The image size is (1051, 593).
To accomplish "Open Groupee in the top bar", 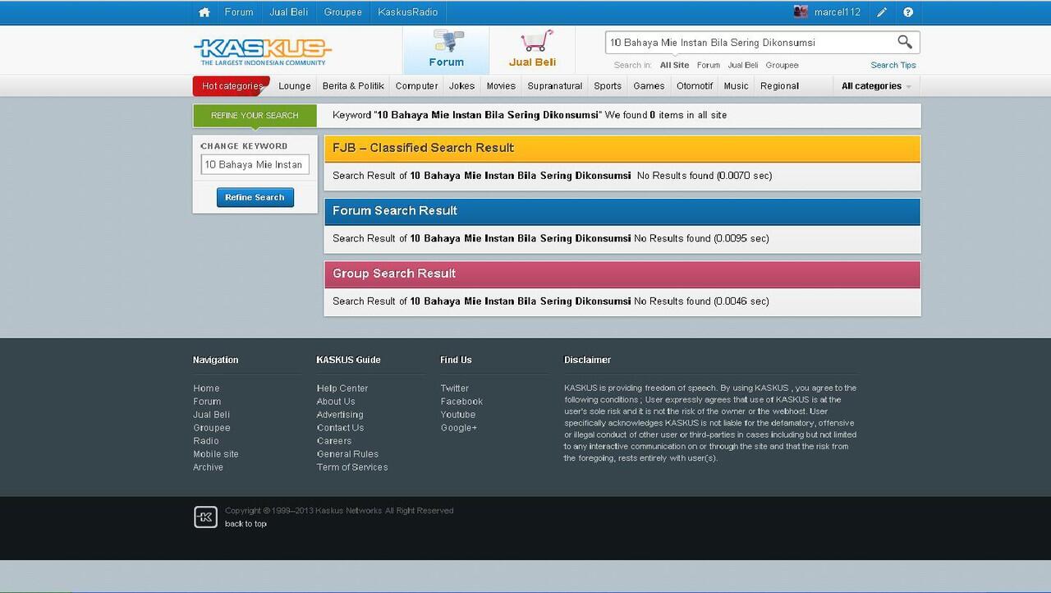I will pyautogui.click(x=343, y=12).
